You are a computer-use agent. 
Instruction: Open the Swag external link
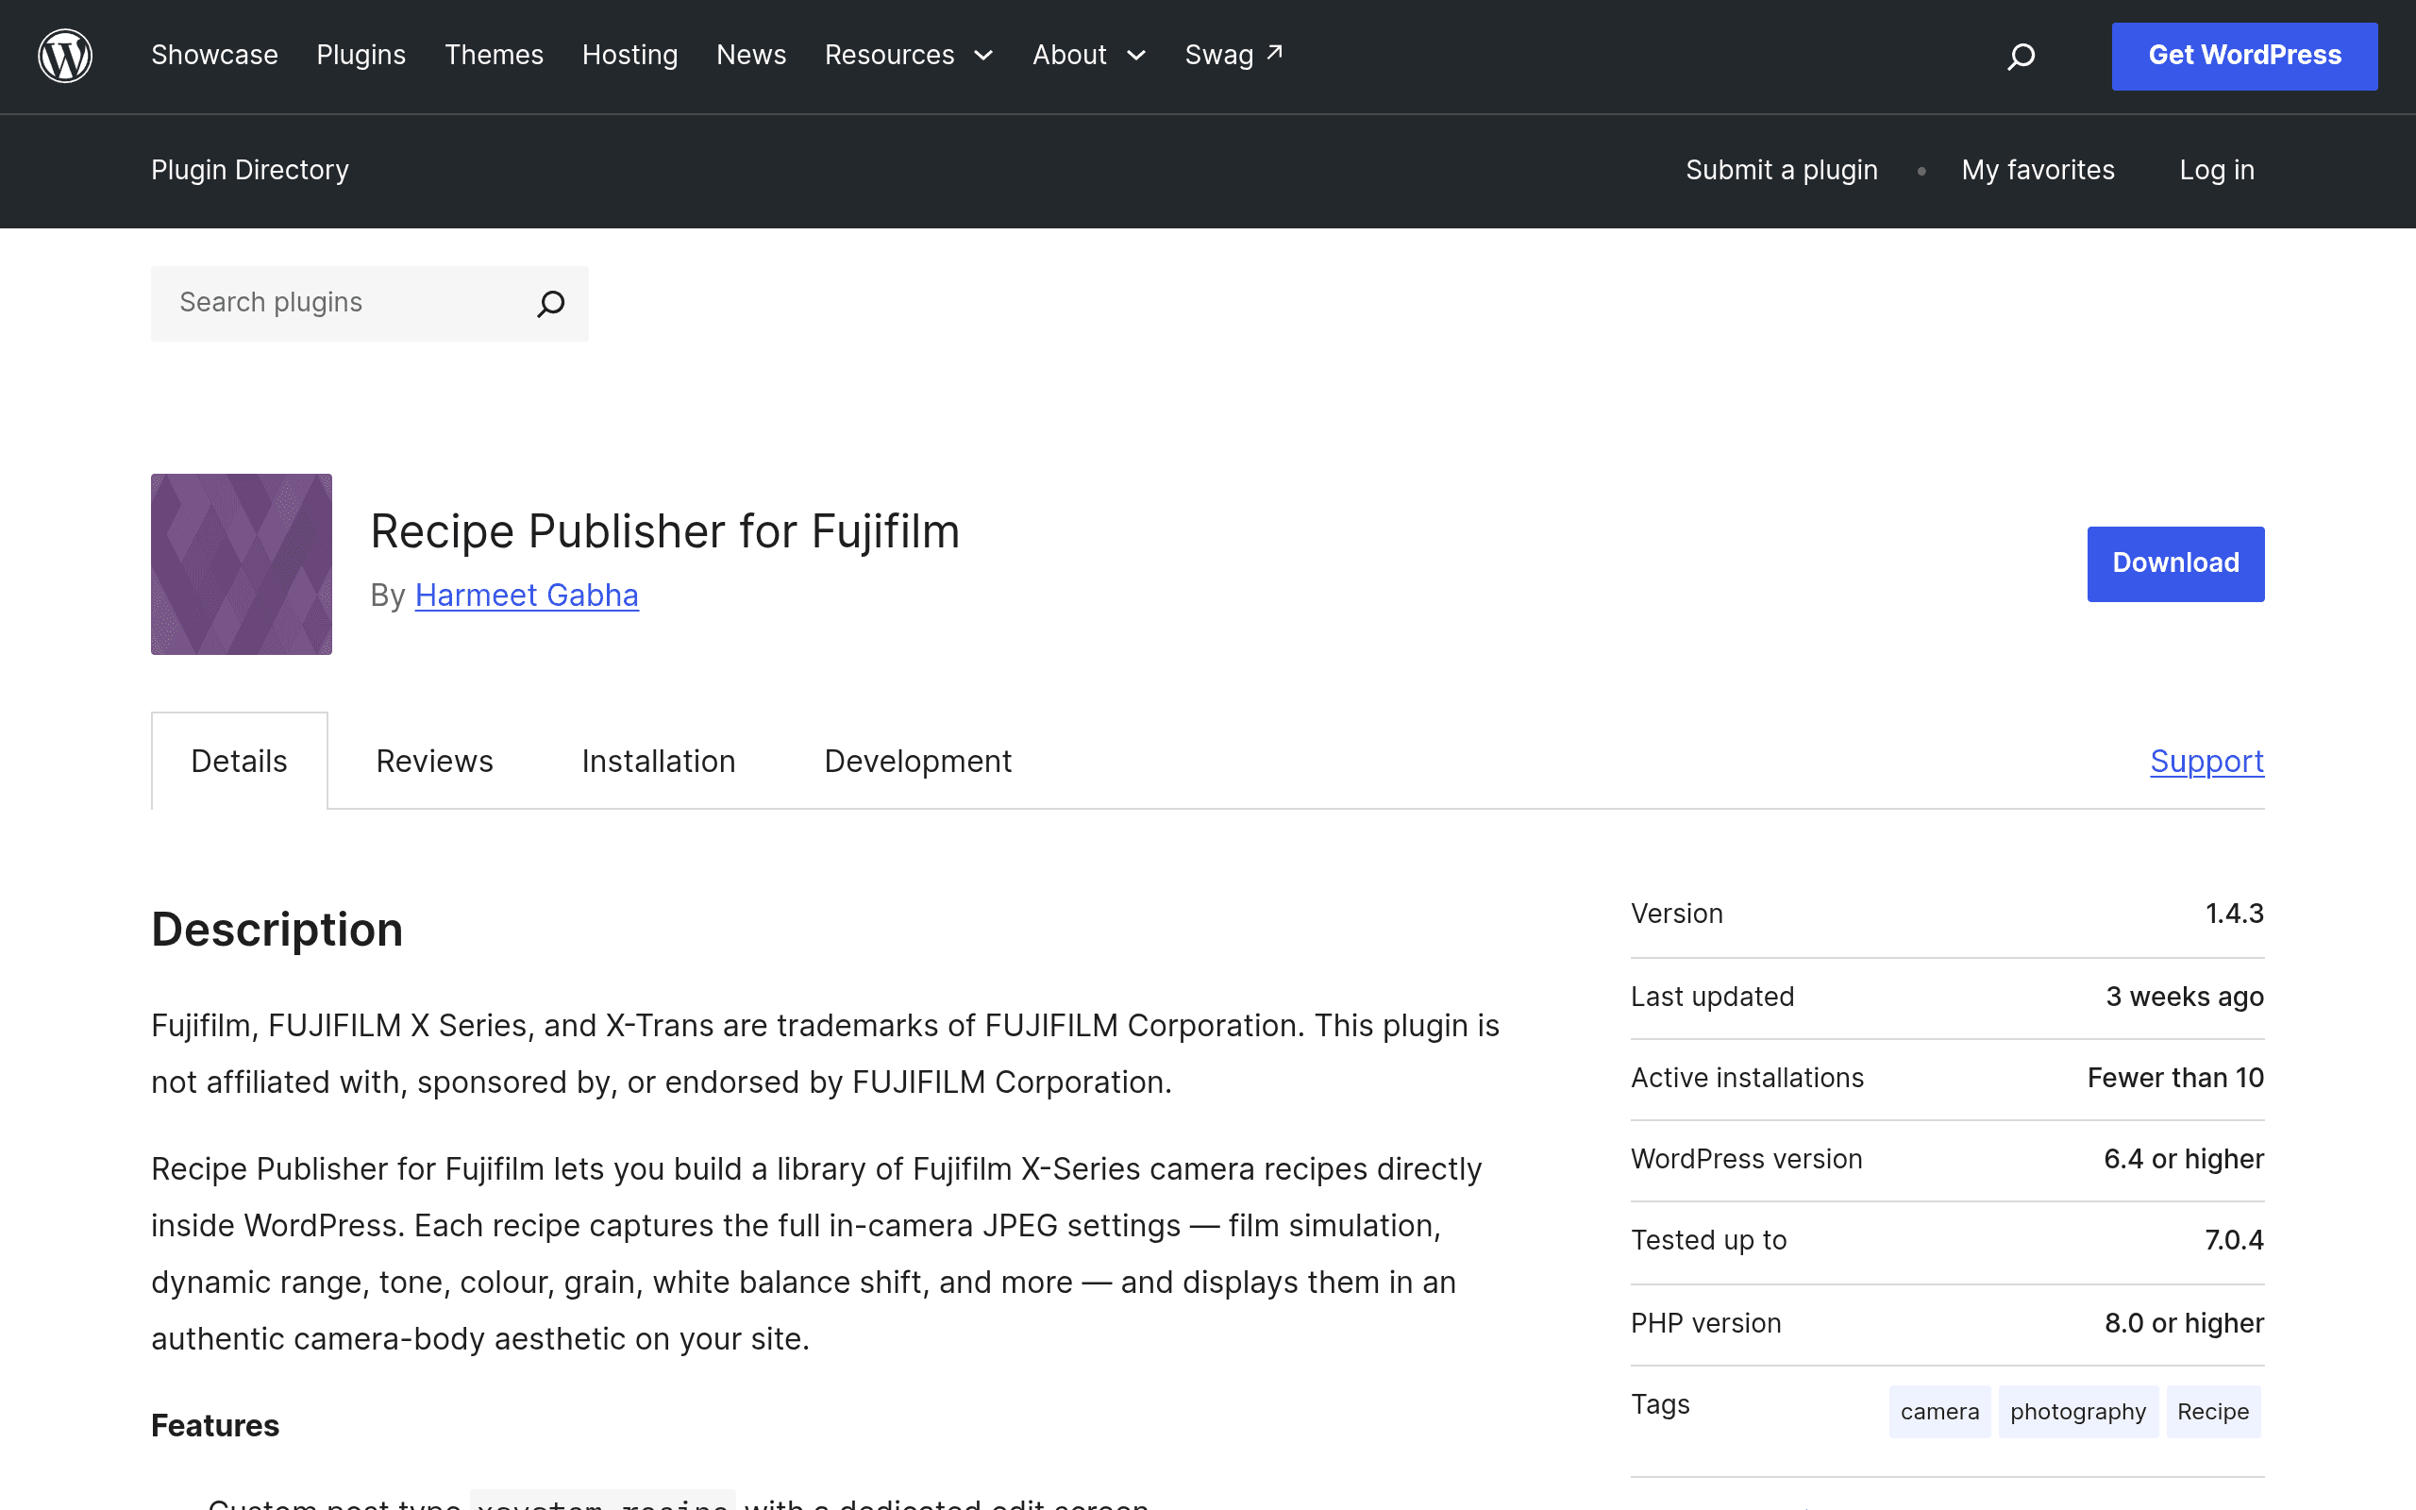point(1234,55)
